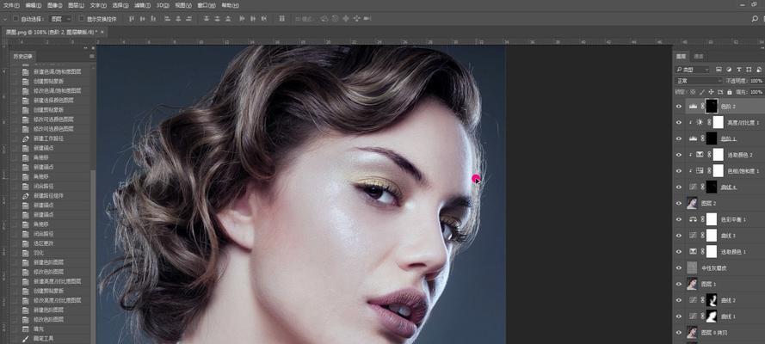This screenshot has width=765, height=344.
Task: Open the history panel flyout menu
Action: [92, 56]
